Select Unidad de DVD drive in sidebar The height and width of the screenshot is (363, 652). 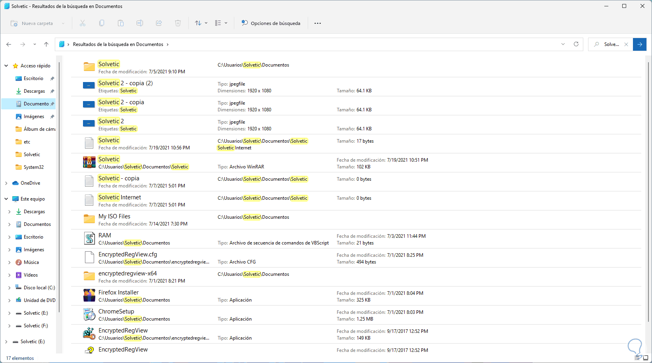[x=39, y=300]
